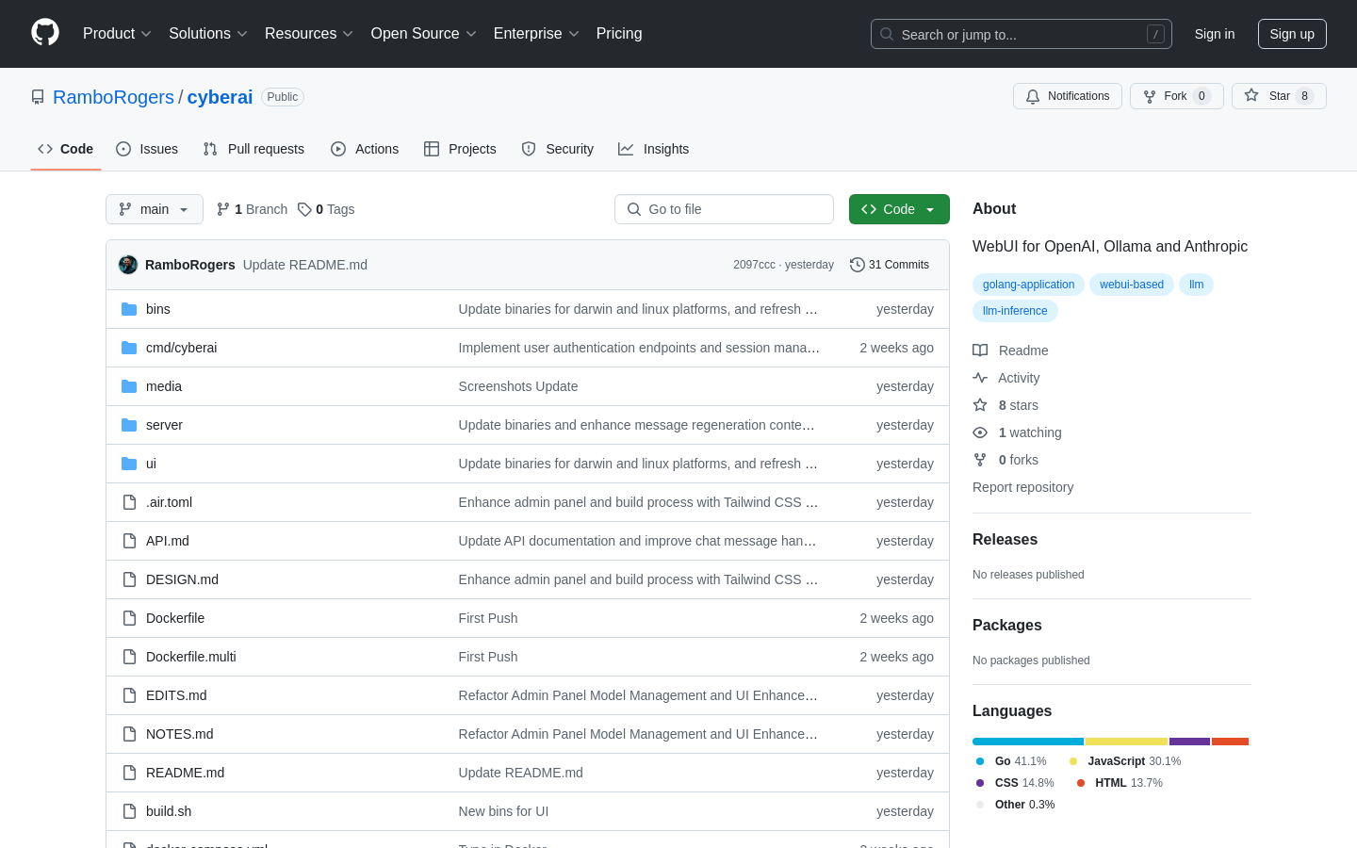The width and height of the screenshot is (1357, 848).
Task: Open the cmd/cyberai folder icon
Action: (x=129, y=348)
